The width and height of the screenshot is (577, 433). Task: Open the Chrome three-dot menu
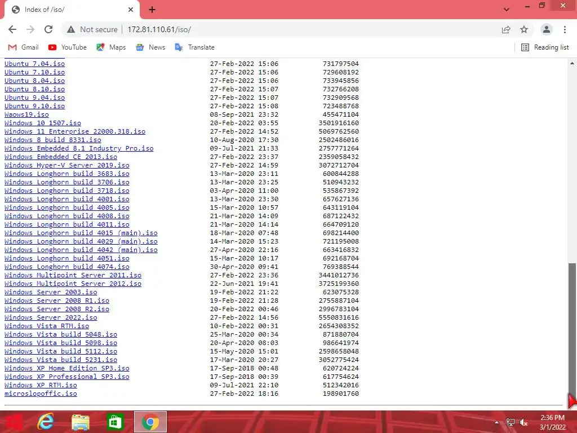click(x=565, y=29)
